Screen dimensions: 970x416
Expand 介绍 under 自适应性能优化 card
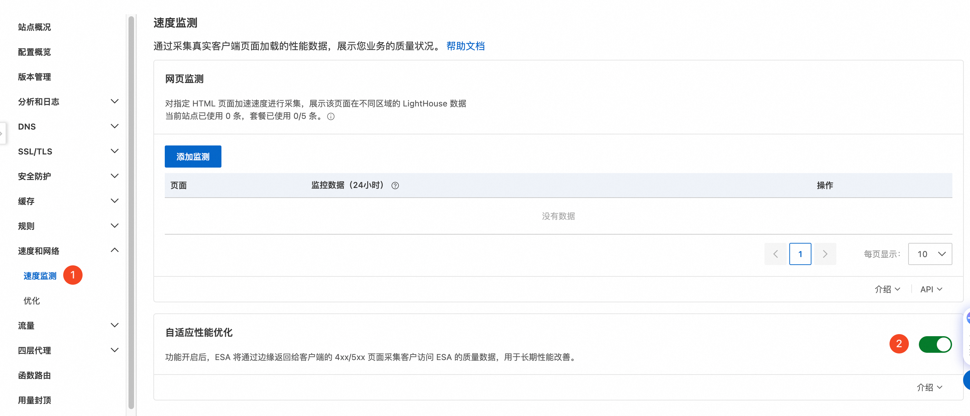[x=929, y=387]
